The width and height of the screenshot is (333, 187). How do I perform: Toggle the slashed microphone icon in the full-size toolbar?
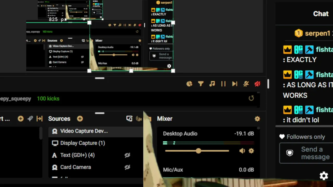click(246, 84)
